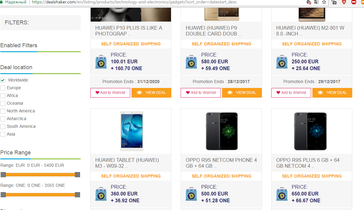Image resolution: width=364 pixels, height=210 pixels.
Task: Click the blocked cookies icon in address bar
Action: coord(308,2)
